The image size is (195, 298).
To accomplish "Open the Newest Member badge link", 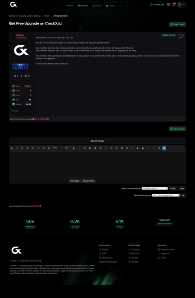I will point(164,223).
